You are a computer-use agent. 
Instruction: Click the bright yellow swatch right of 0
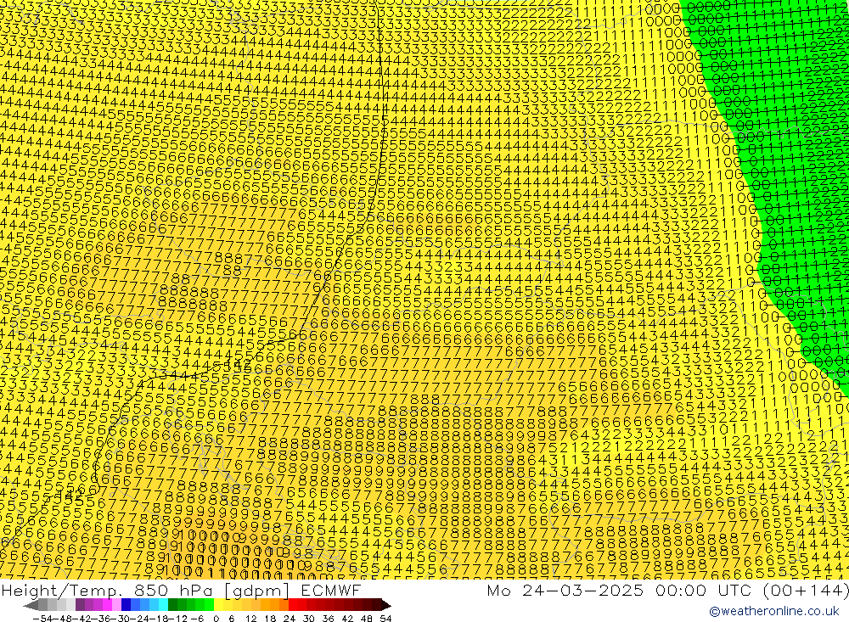219,605
